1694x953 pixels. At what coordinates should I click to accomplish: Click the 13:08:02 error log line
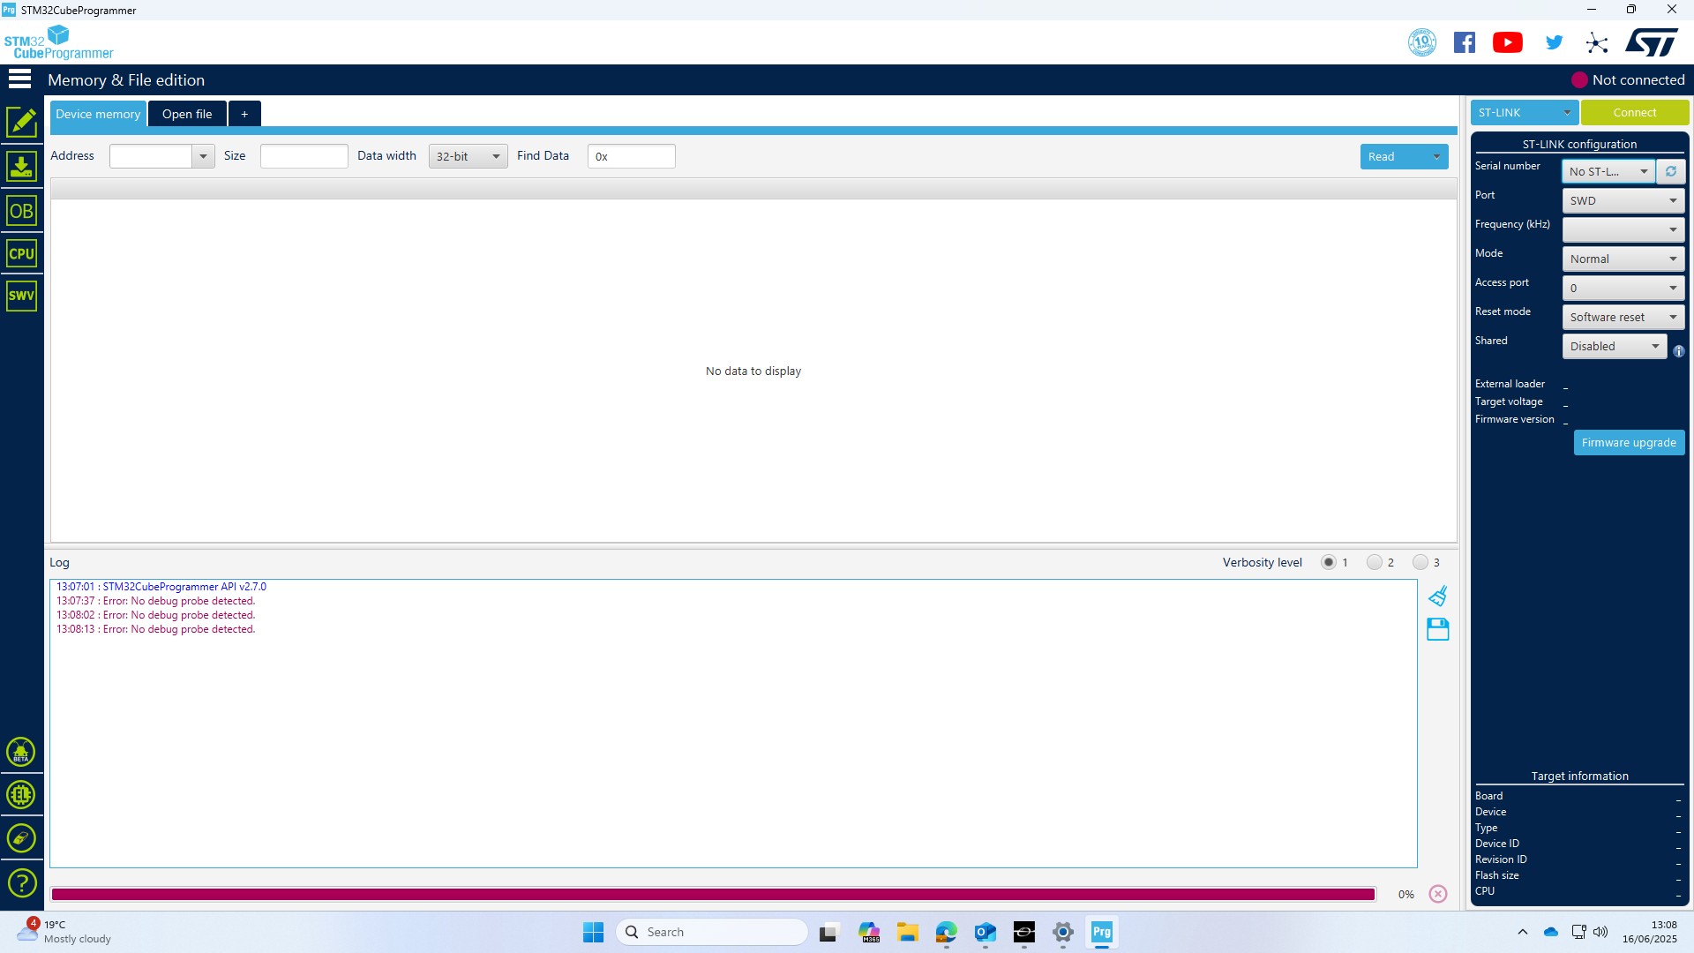coord(156,615)
